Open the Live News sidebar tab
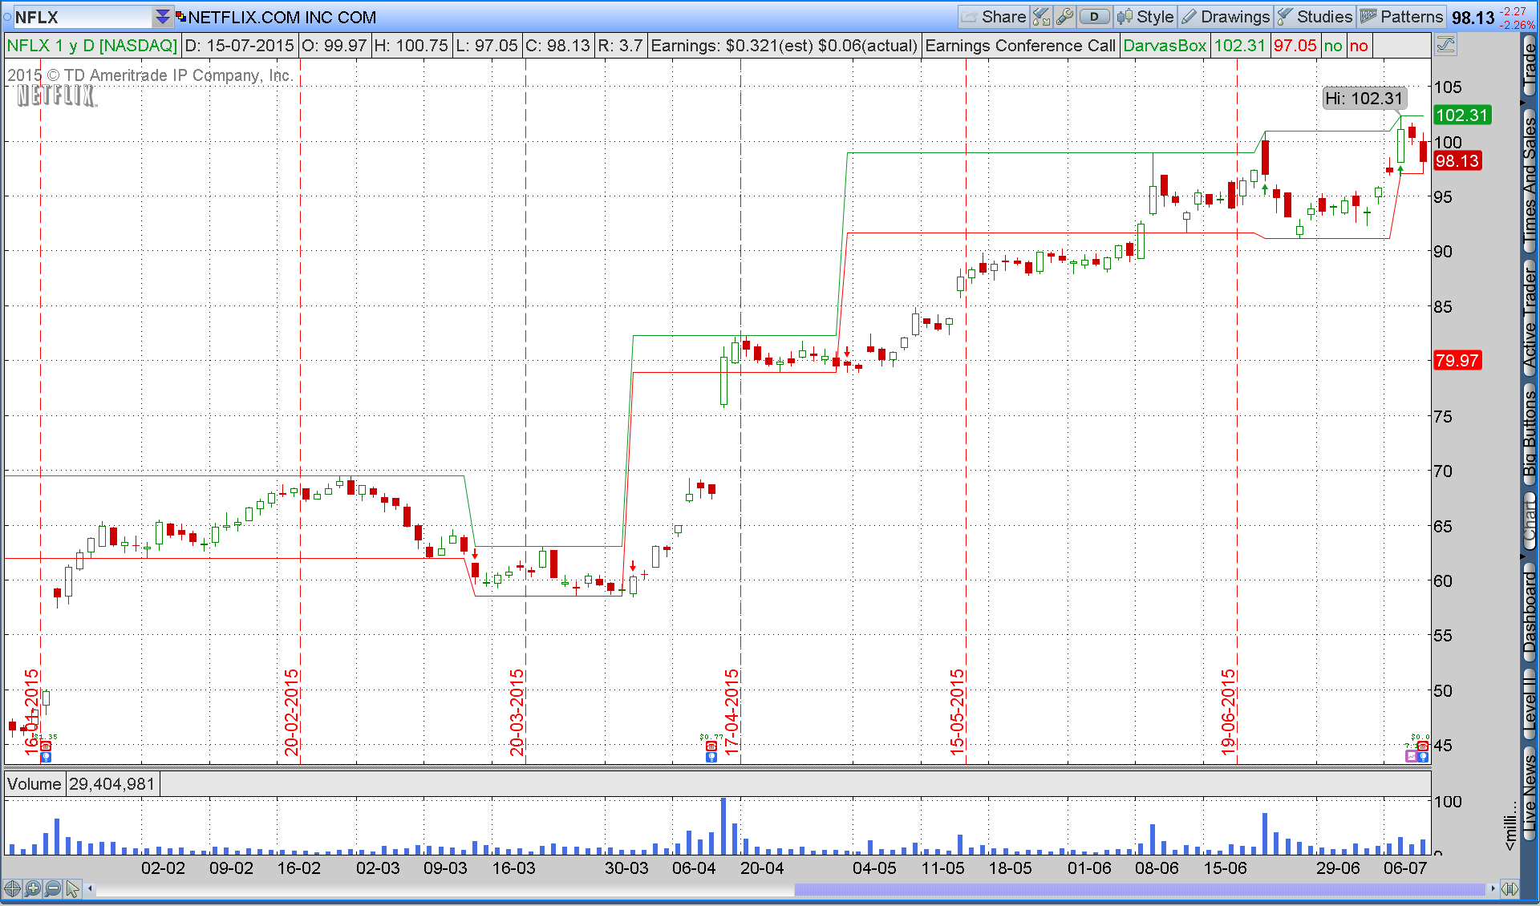 pyautogui.click(x=1530, y=792)
